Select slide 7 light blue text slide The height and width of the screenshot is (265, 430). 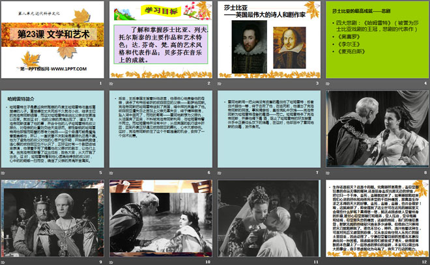pos(269,129)
